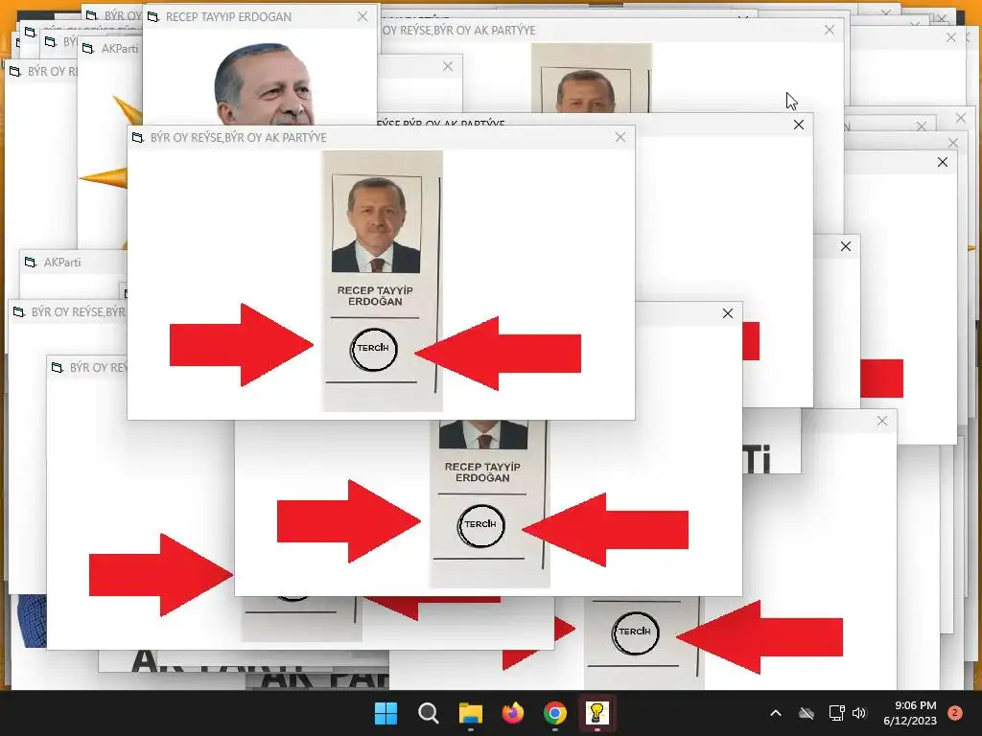Image resolution: width=982 pixels, height=736 pixels.
Task: Click the volume speaker tray icon
Action: pos(859,713)
